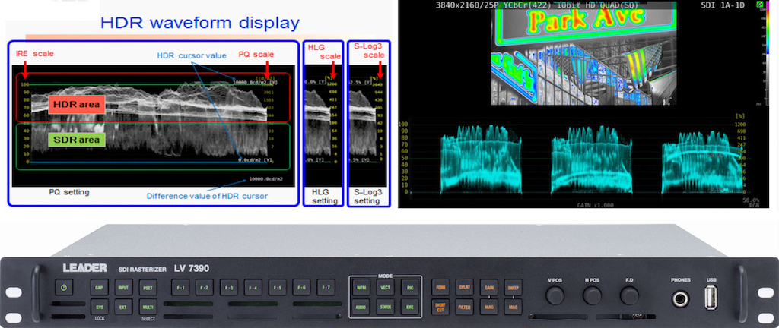The width and height of the screenshot is (779, 328).
Task: Click the green SDR area label
Action: click(77, 140)
